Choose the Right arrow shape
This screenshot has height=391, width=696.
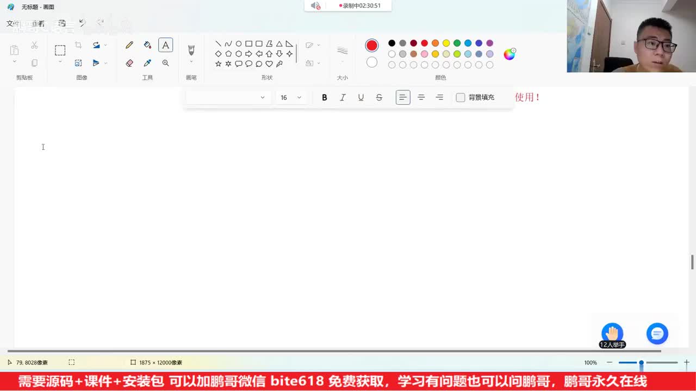click(x=248, y=54)
